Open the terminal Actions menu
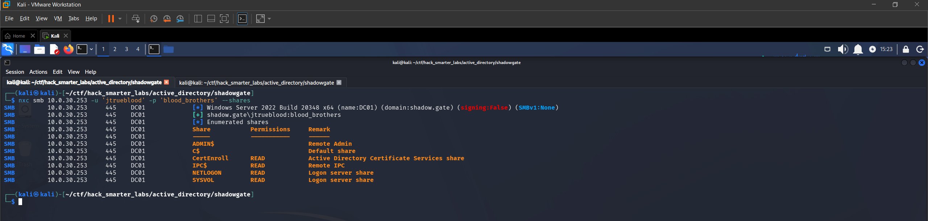The width and height of the screenshot is (928, 221). (x=38, y=72)
